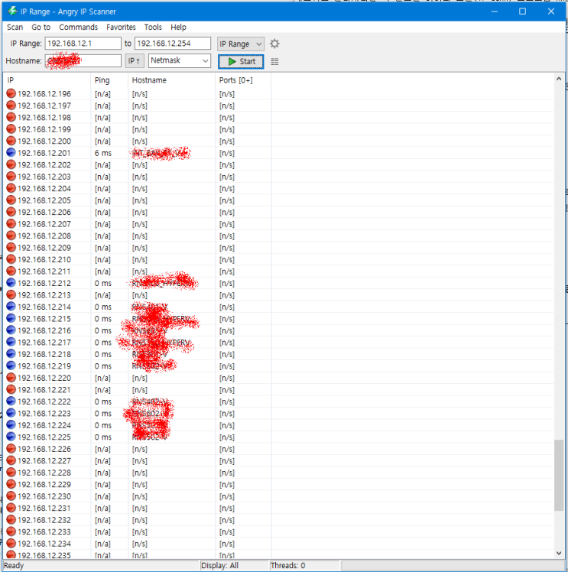Click the red status dot for 192.168.12.220
The width and height of the screenshot is (568, 572).
tap(11, 378)
